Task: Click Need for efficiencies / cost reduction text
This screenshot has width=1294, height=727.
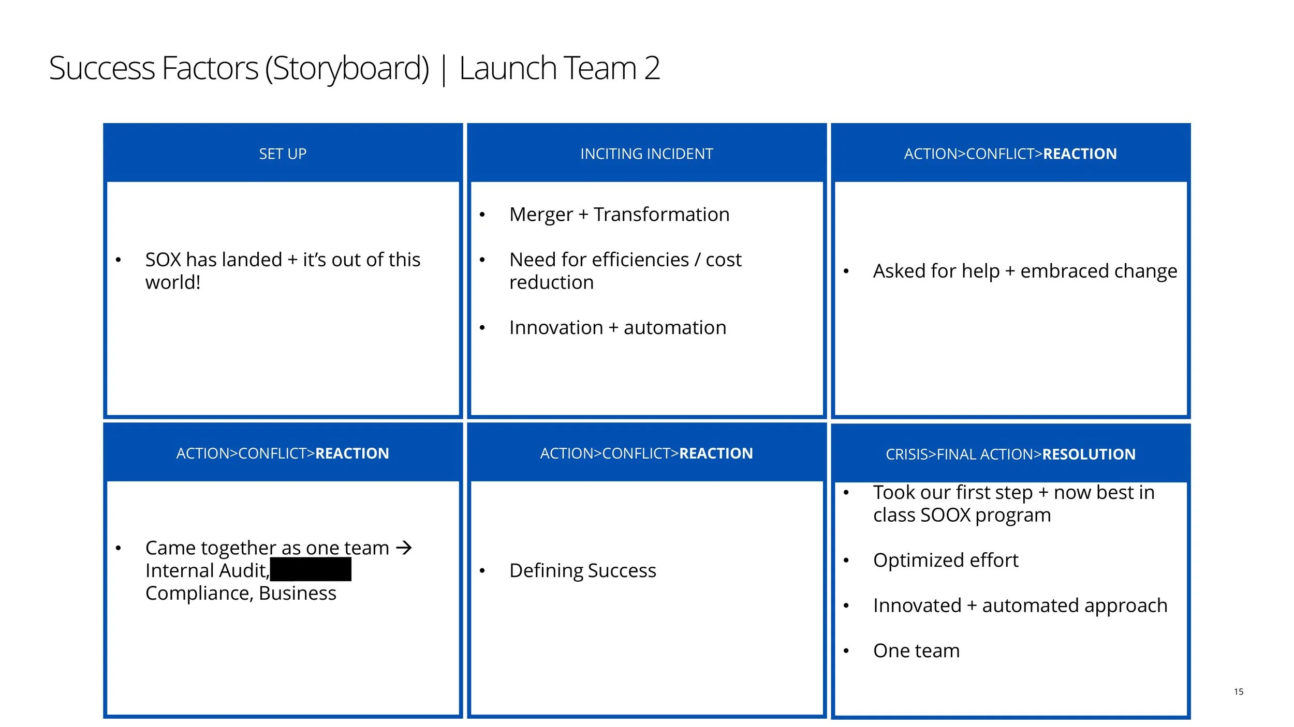Action: [x=625, y=271]
